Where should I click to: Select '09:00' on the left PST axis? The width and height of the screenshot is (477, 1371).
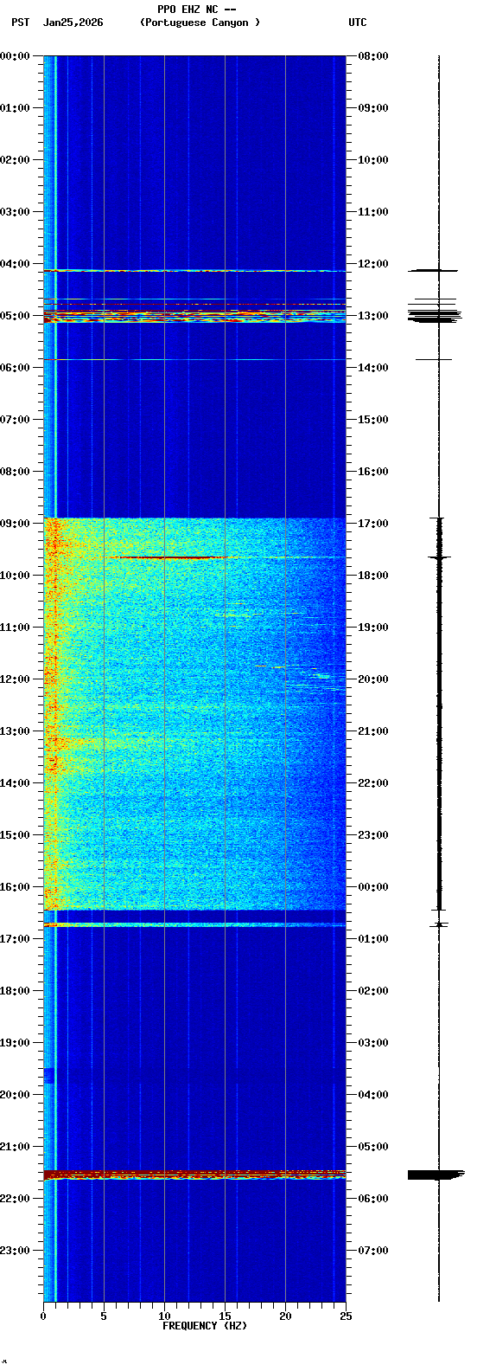click(x=16, y=524)
